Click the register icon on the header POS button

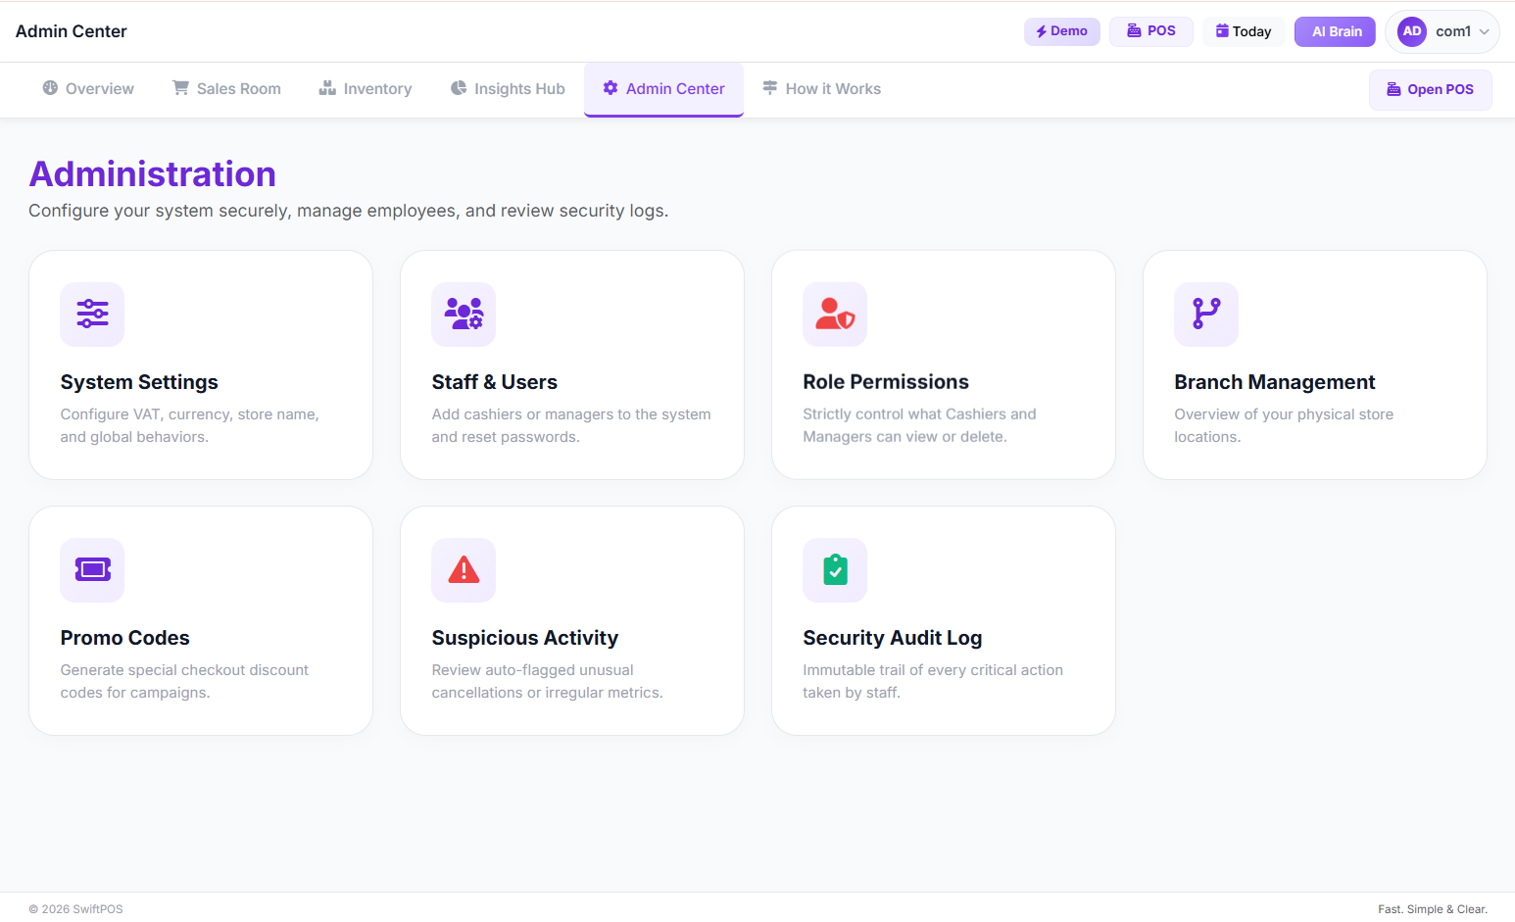[x=1134, y=30]
